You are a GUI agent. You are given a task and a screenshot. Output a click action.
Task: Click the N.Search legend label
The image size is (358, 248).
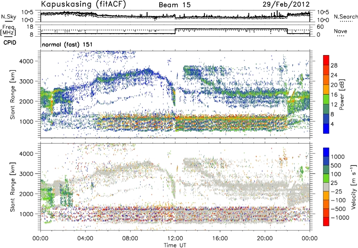pyautogui.click(x=345, y=17)
